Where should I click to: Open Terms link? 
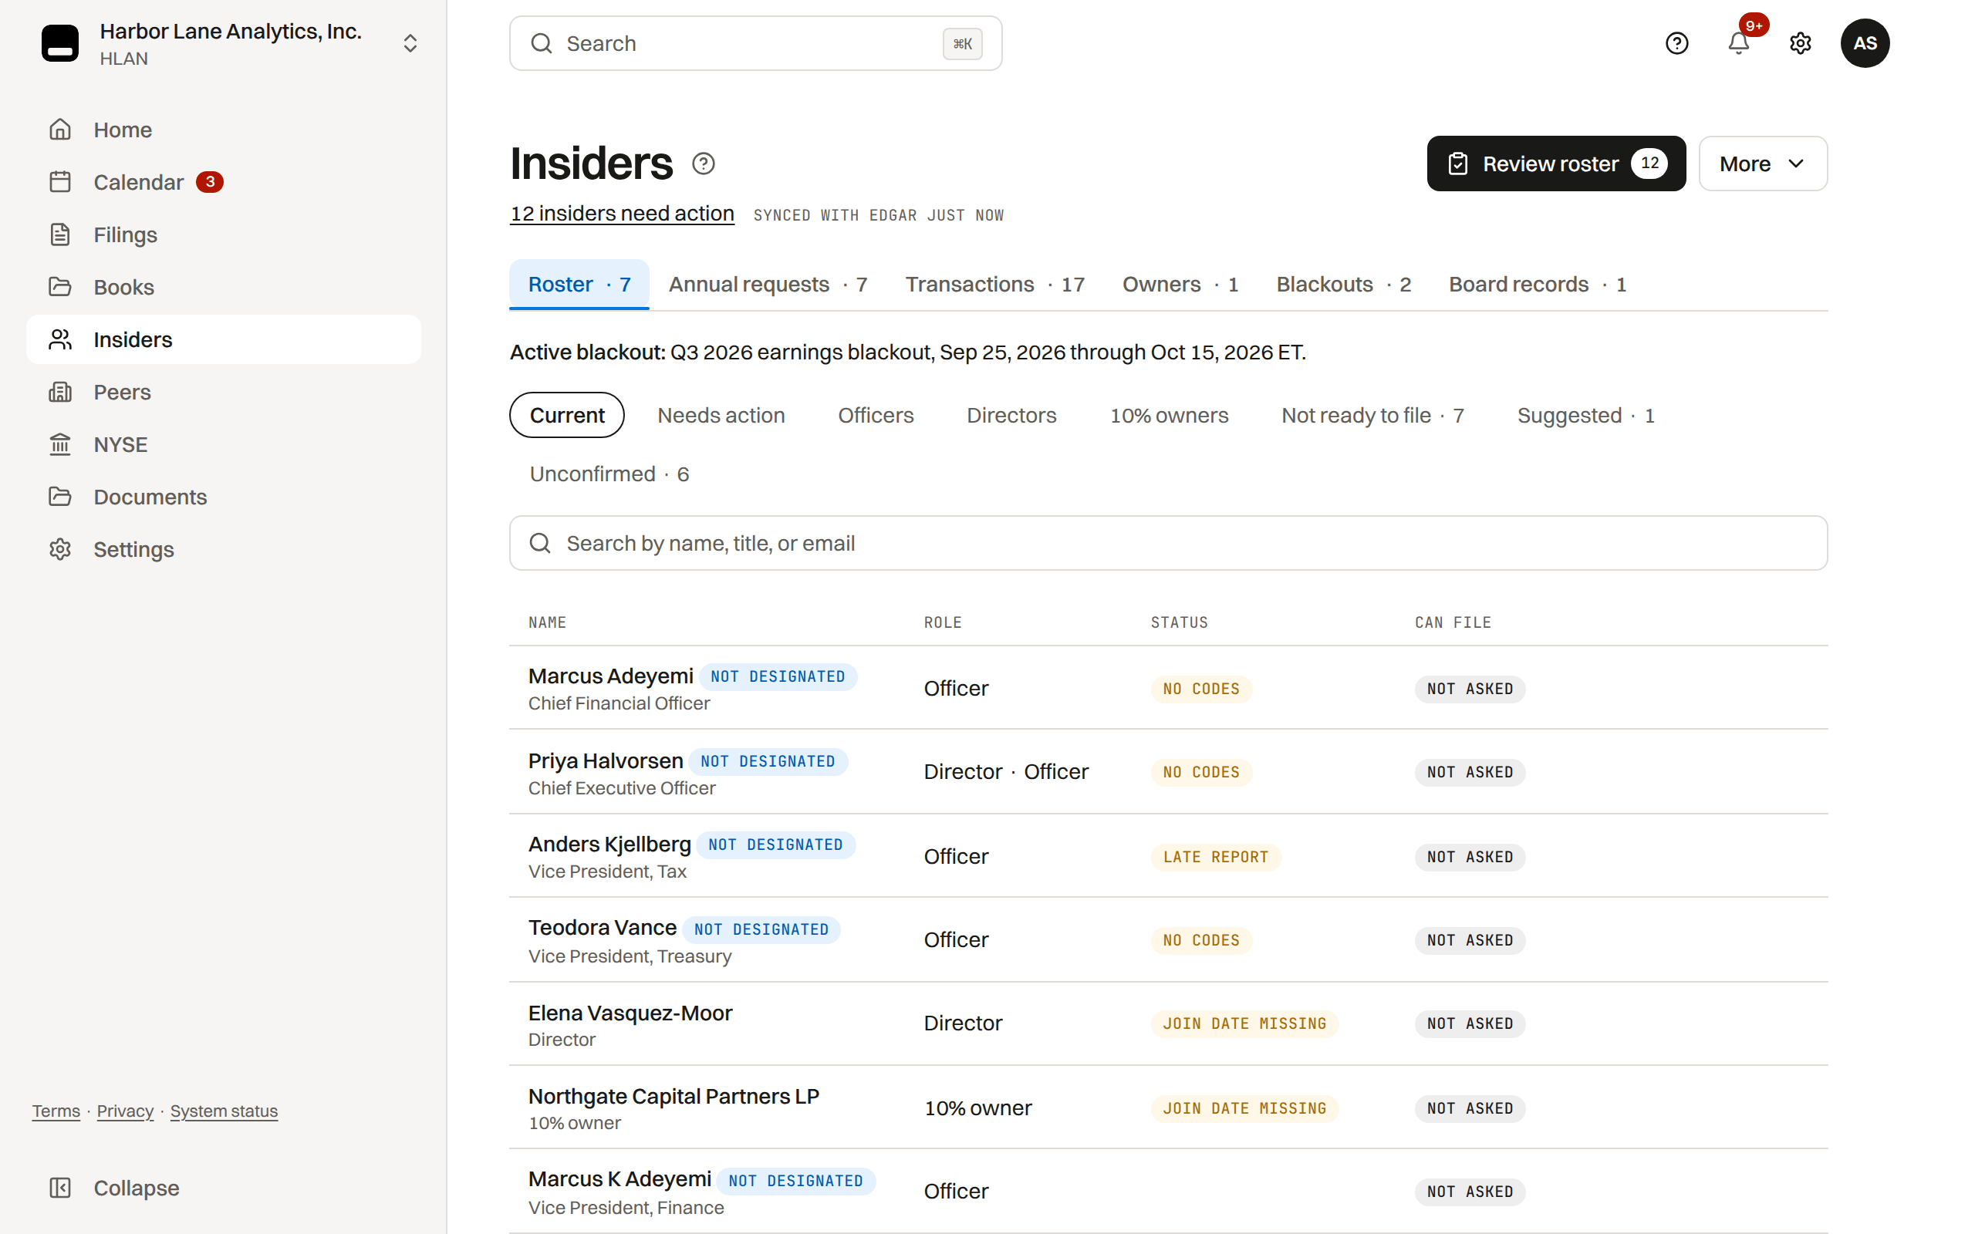[x=56, y=1111]
